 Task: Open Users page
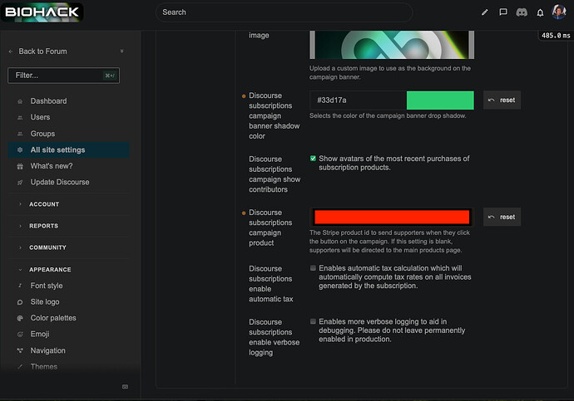pyautogui.click(x=68, y=117)
